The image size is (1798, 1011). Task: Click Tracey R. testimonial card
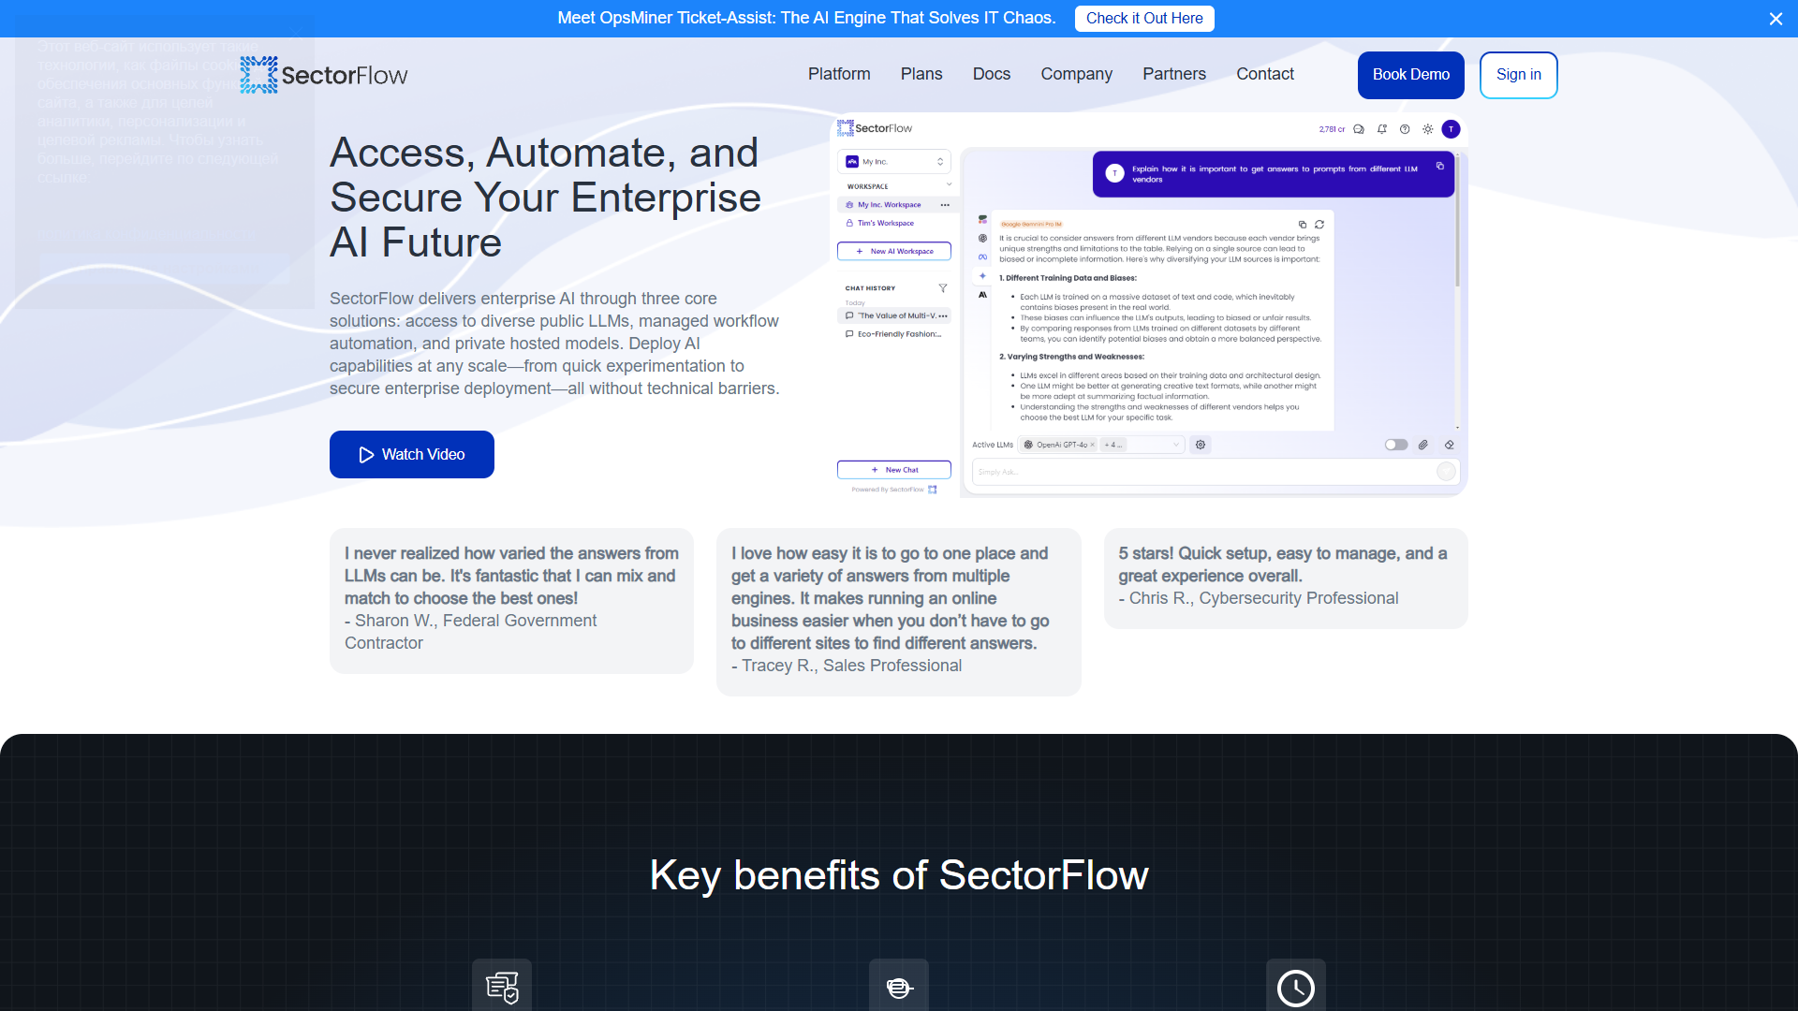coord(899,612)
